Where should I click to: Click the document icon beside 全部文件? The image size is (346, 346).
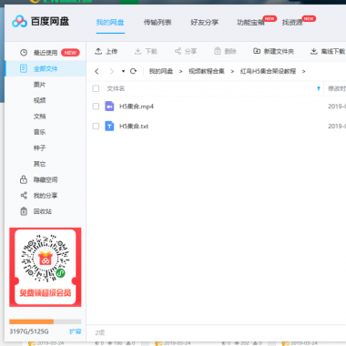click(24, 68)
